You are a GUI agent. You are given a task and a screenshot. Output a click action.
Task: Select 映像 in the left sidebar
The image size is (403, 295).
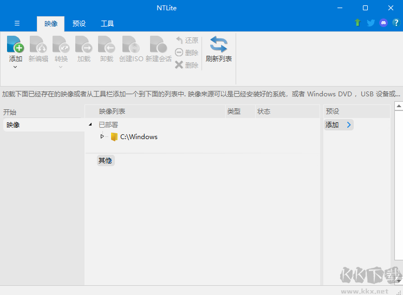click(44, 125)
